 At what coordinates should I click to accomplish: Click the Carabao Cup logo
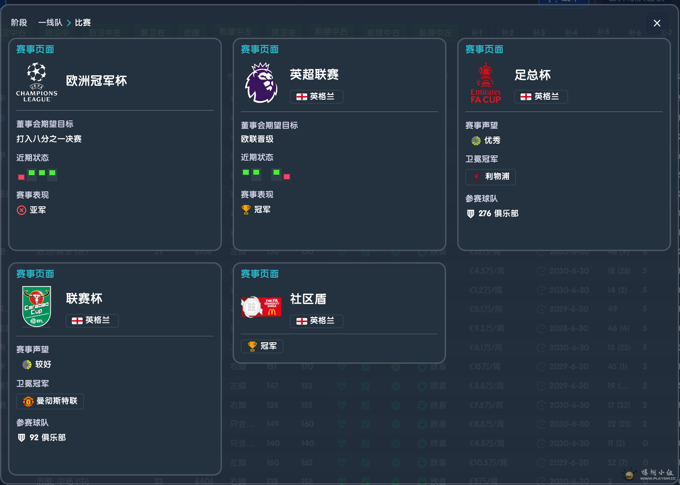tap(37, 307)
